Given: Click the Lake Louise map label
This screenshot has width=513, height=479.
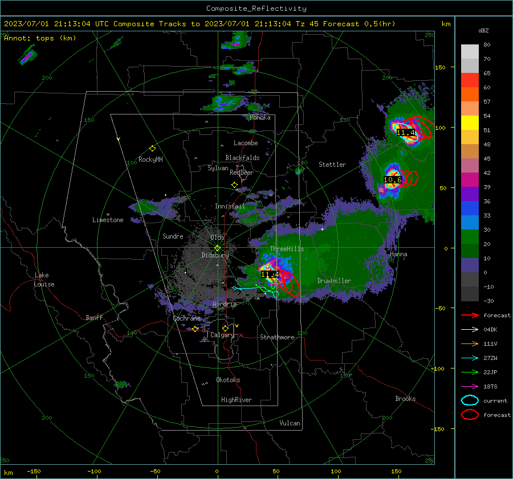Looking at the screenshot, I should coord(44,280).
